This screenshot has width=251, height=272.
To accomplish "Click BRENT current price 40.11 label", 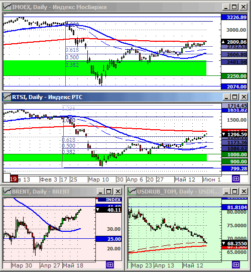I will [109, 210].
